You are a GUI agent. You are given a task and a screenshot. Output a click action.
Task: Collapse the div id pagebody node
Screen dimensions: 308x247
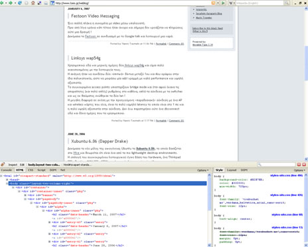[x=25, y=199]
